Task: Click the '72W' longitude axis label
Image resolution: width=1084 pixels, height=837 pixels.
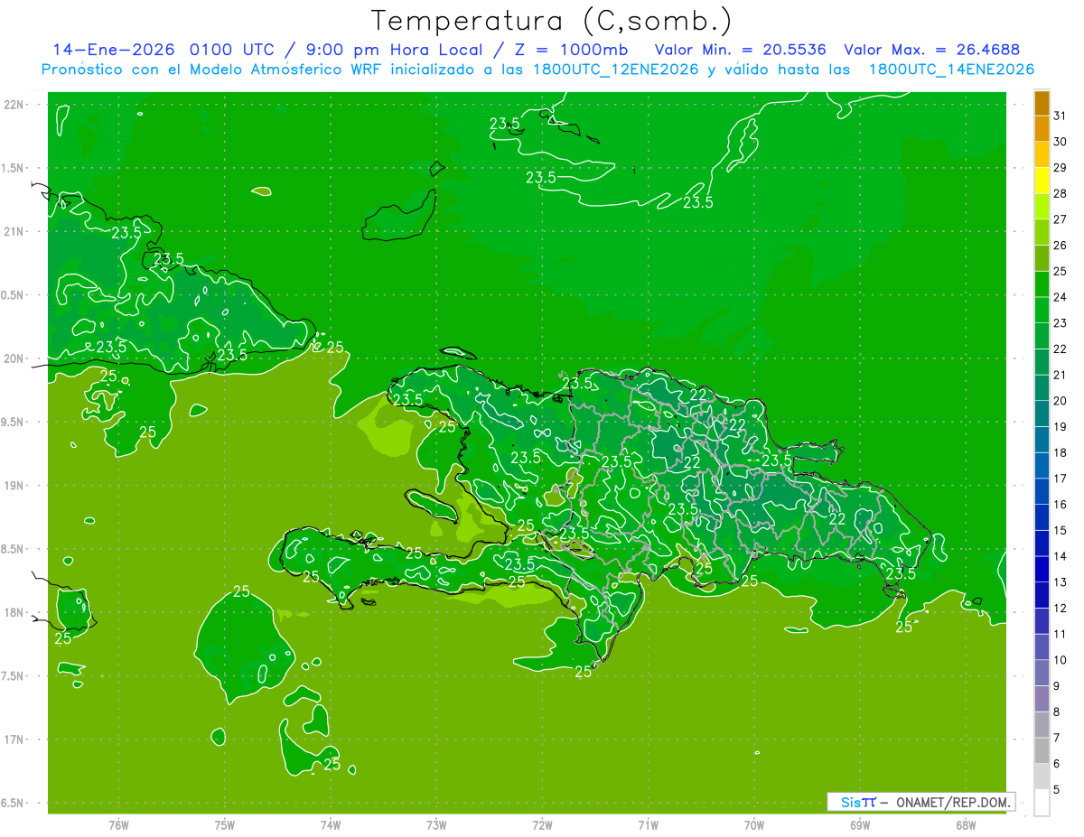Action: click(543, 824)
